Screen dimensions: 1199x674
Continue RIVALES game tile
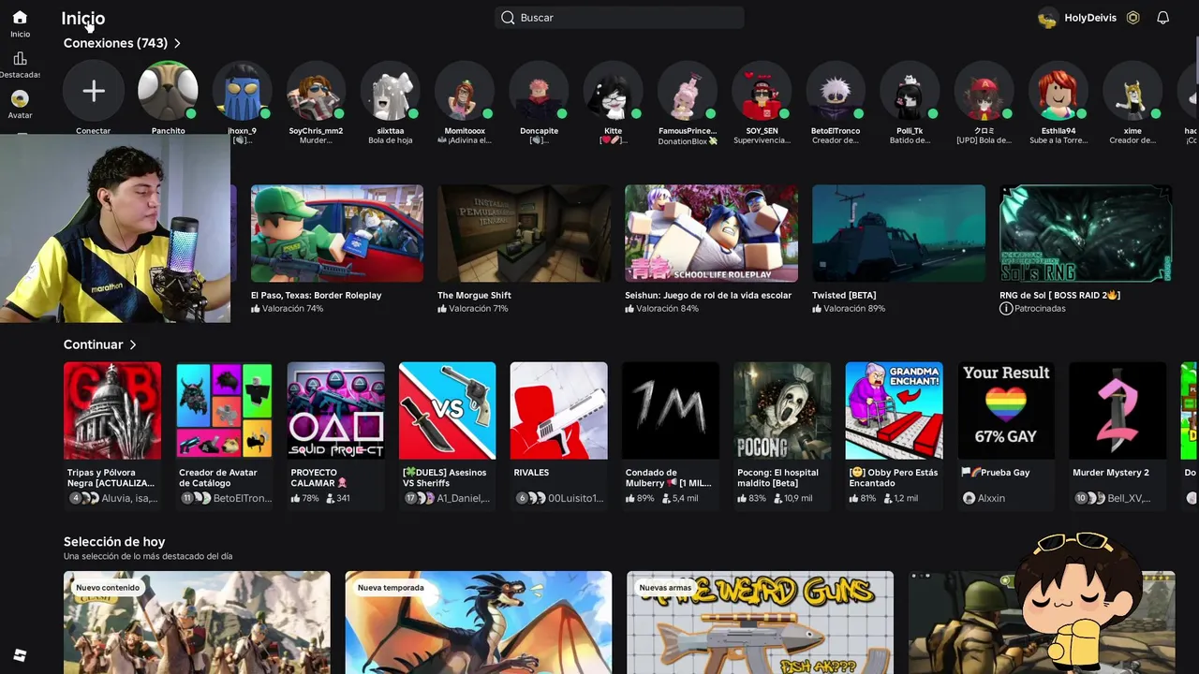[x=559, y=411]
